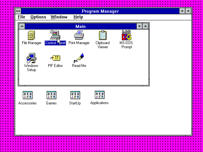Click the Program Manager title bar
The image size is (203, 152).
coord(100,11)
